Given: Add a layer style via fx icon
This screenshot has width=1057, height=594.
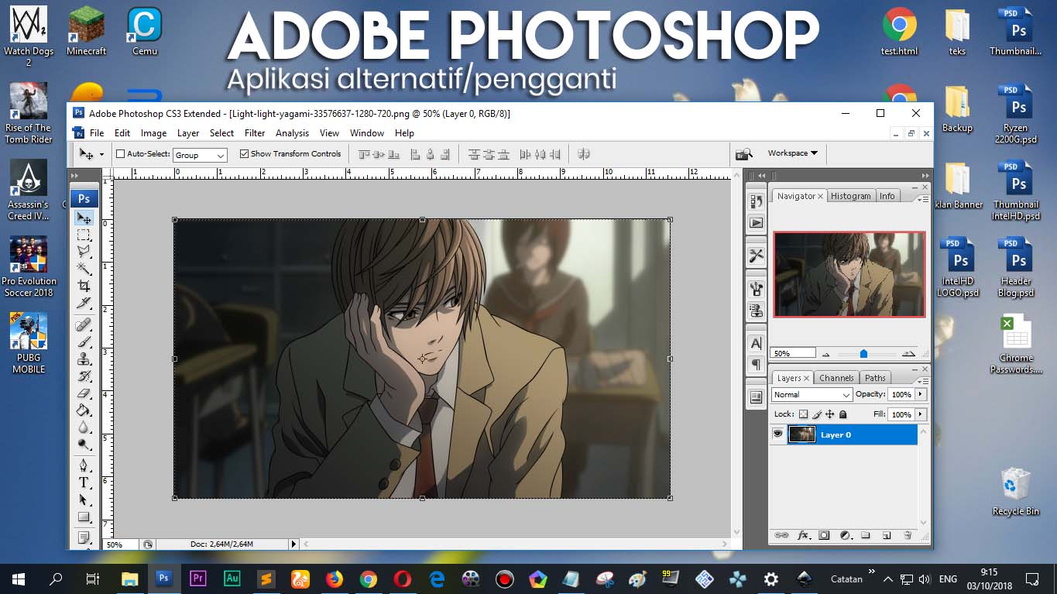Looking at the screenshot, I should 803,535.
